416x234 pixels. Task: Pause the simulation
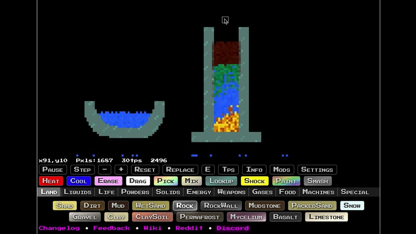[52, 170]
